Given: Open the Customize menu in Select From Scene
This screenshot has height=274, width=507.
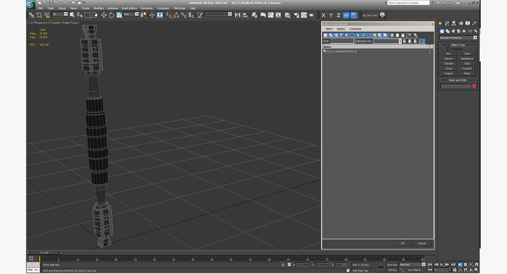Looking at the screenshot, I should coord(355,29).
